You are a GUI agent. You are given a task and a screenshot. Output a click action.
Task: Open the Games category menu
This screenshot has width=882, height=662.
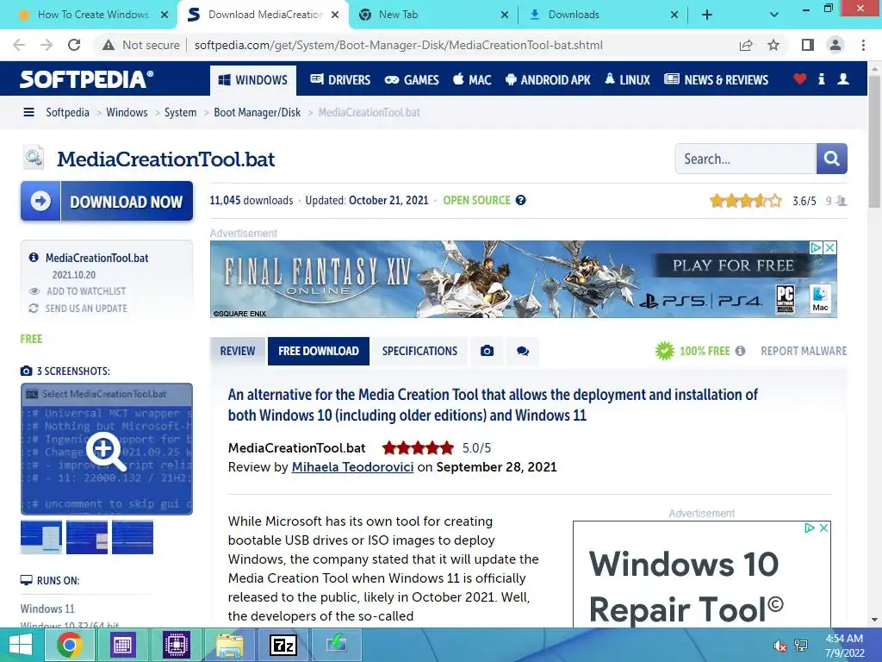(x=411, y=80)
